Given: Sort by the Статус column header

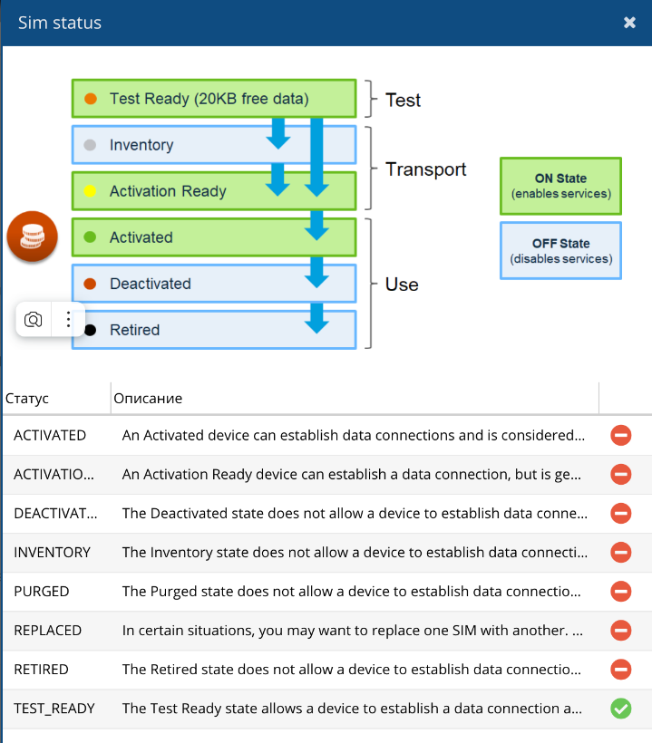Looking at the screenshot, I should [27, 398].
